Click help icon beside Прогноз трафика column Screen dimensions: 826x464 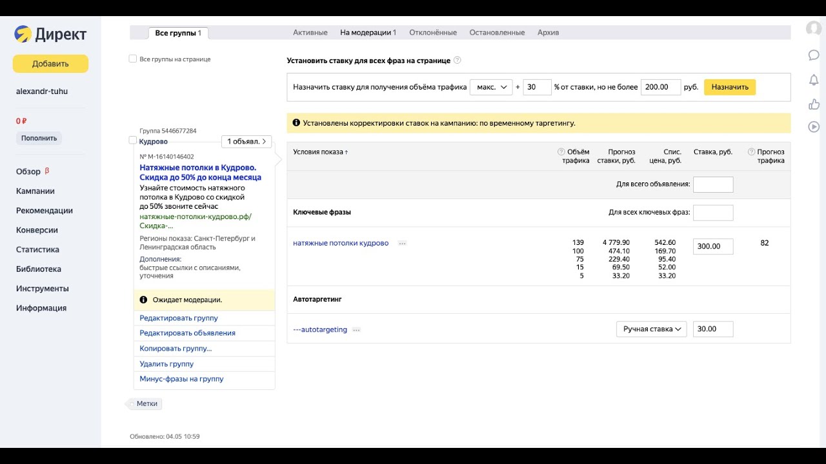751,152
